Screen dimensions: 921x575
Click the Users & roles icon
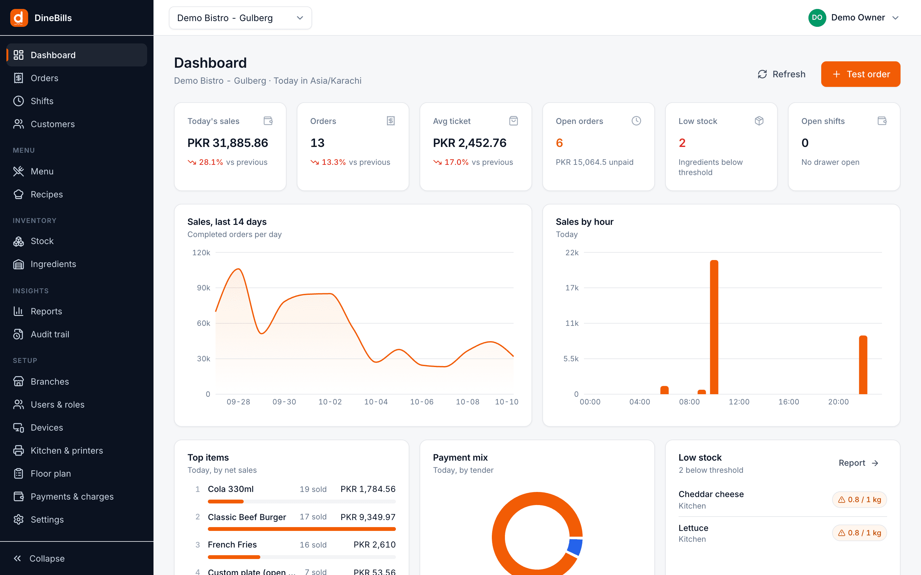coord(18,405)
